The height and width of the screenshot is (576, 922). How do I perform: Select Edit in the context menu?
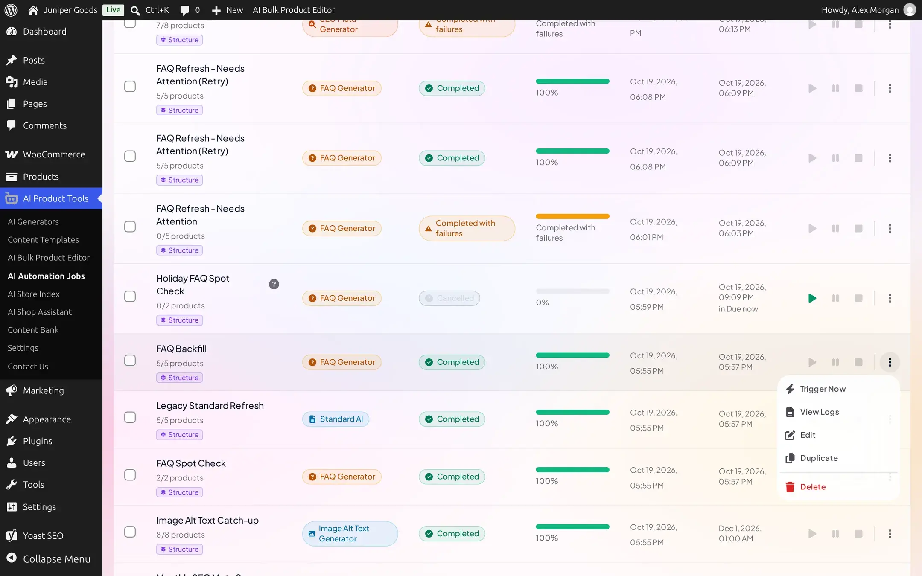[x=838, y=435]
